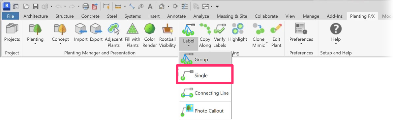Choose Group from the Label menu

[x=205, y=58]
